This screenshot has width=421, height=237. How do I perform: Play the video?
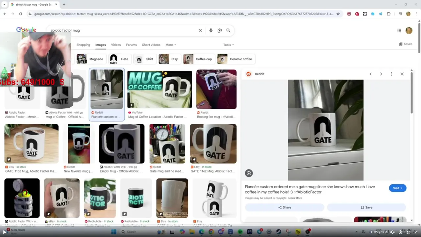(5, 232)
